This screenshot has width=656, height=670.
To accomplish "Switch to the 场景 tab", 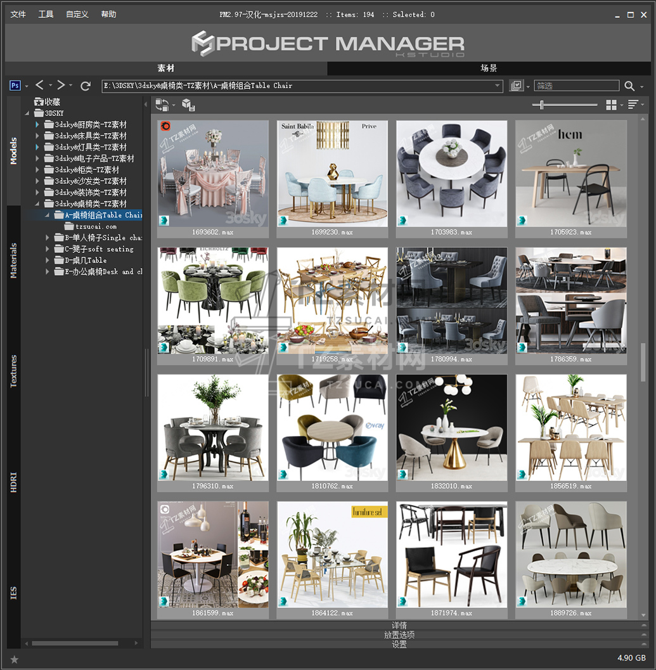I will pos(489,68).
